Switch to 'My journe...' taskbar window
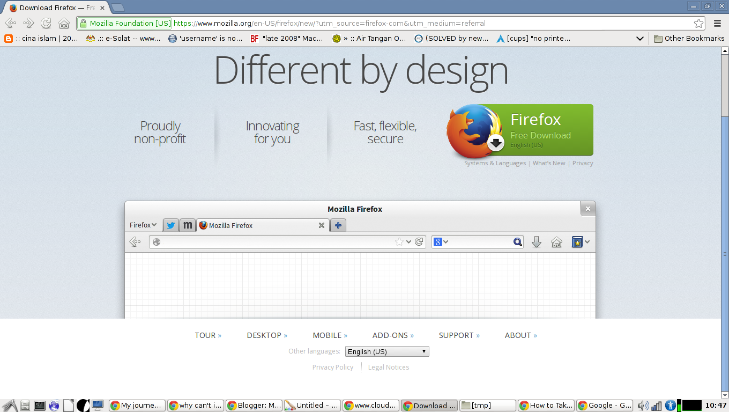The width and height of the screenshot is (729, 412). tap(137, 406)
